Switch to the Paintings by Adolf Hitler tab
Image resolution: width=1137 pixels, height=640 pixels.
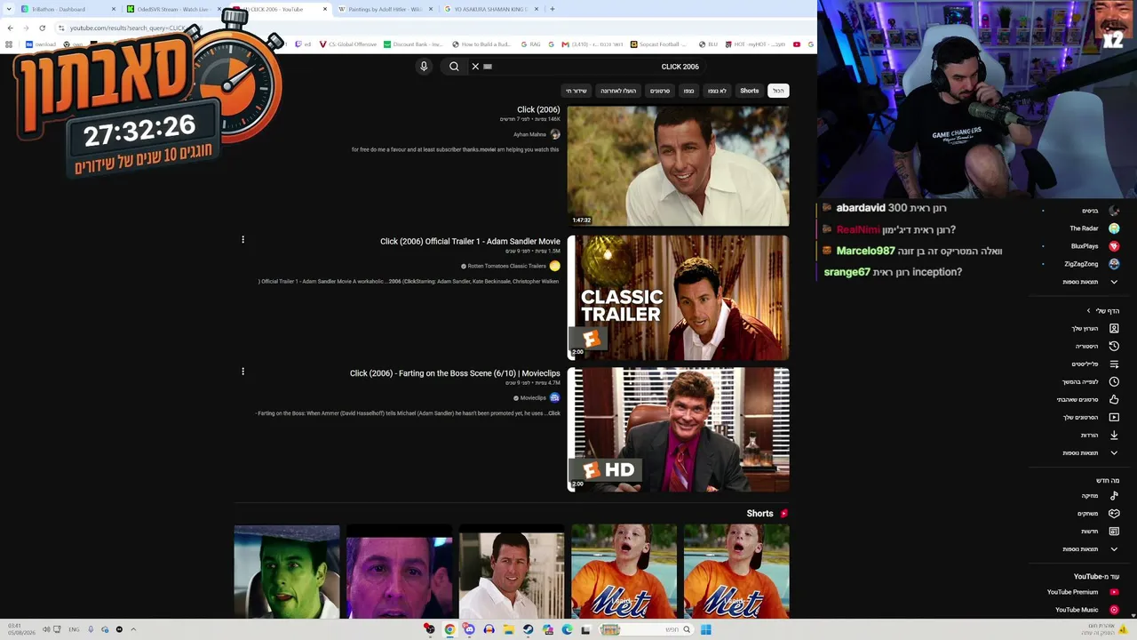(x=384, y=9)
